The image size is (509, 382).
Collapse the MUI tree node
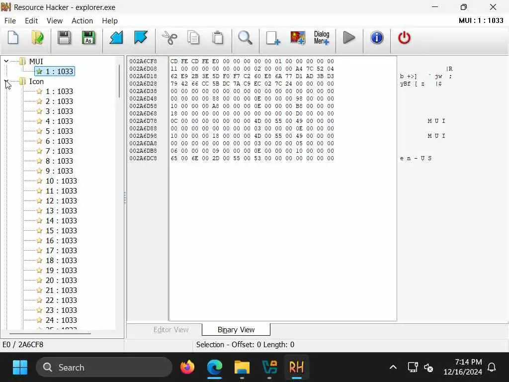6,61
